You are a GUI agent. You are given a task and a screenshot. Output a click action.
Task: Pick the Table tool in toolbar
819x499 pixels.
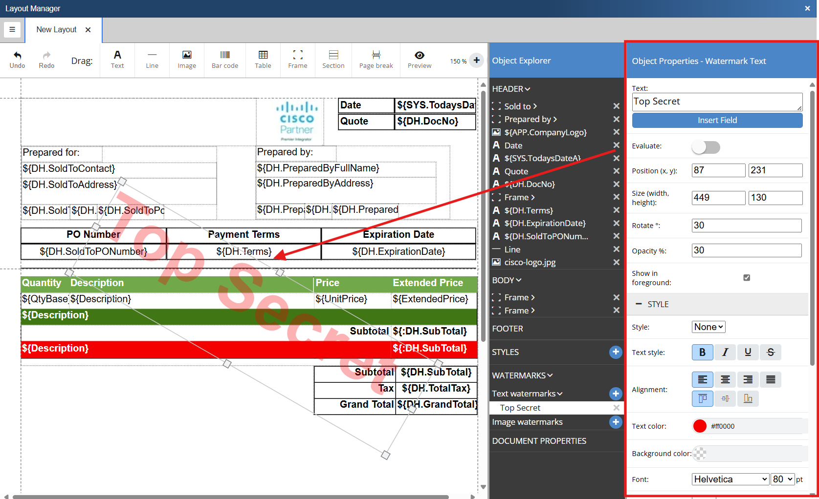point(263,60)
